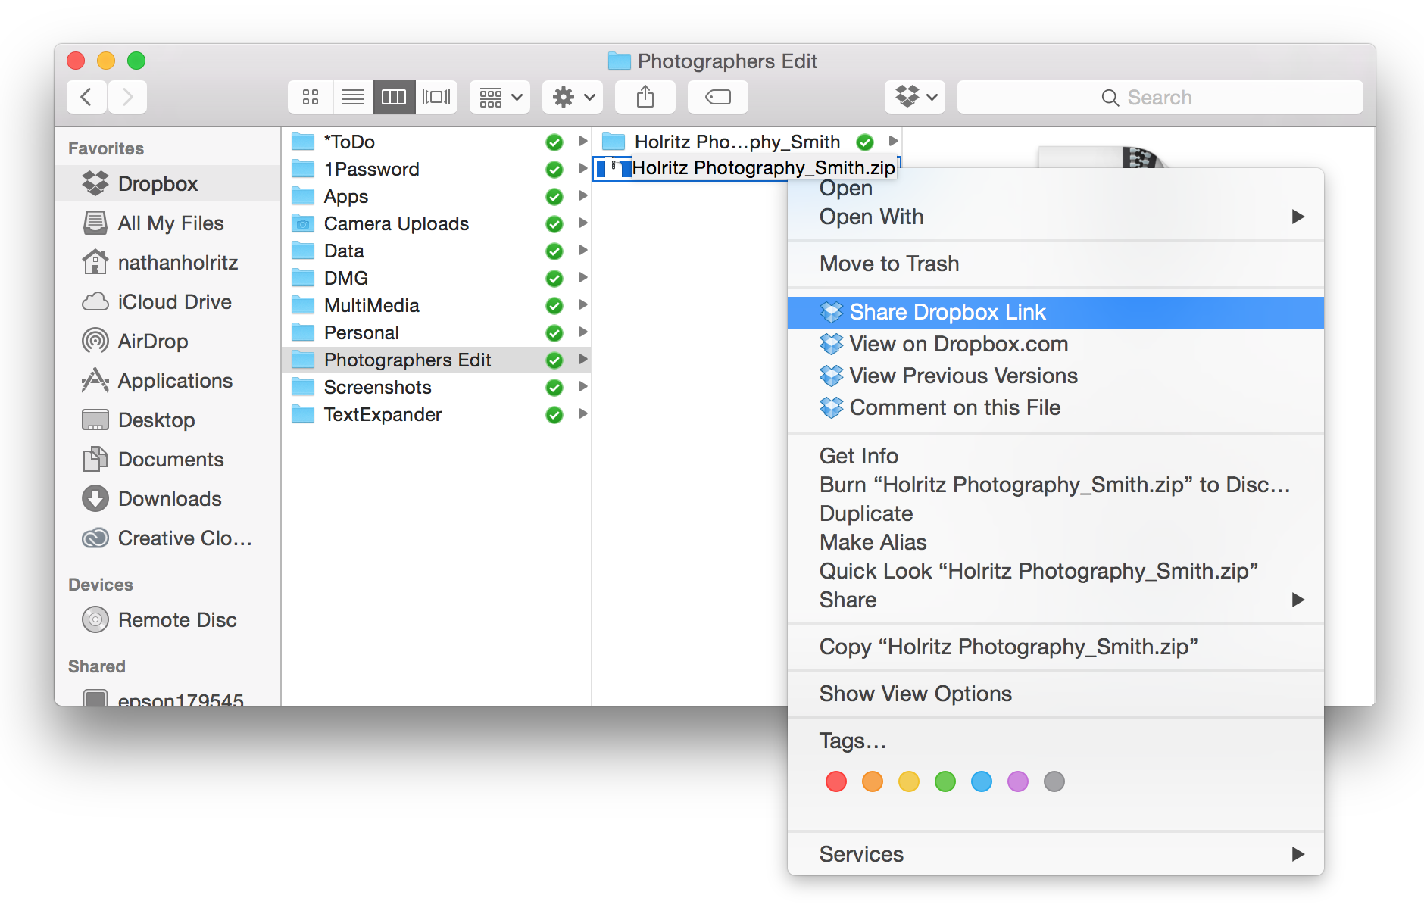Choose View Previous Versions

1056,376
